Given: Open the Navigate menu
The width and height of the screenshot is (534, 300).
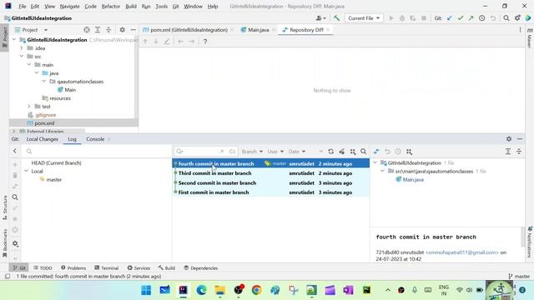Looking at the screenshot, I should point(69,6).
